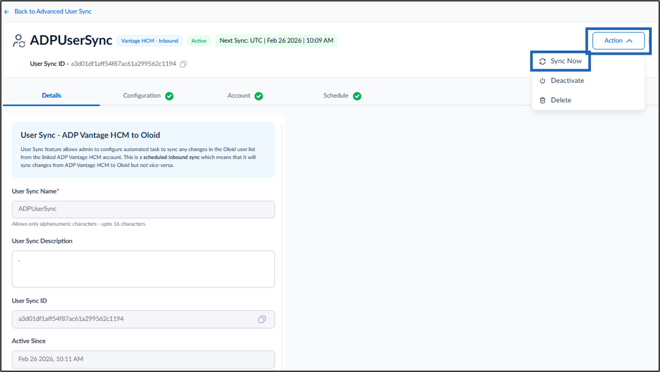Click heading User Sync - ADP Vantage HCM to Oloid

pos(90,135)
